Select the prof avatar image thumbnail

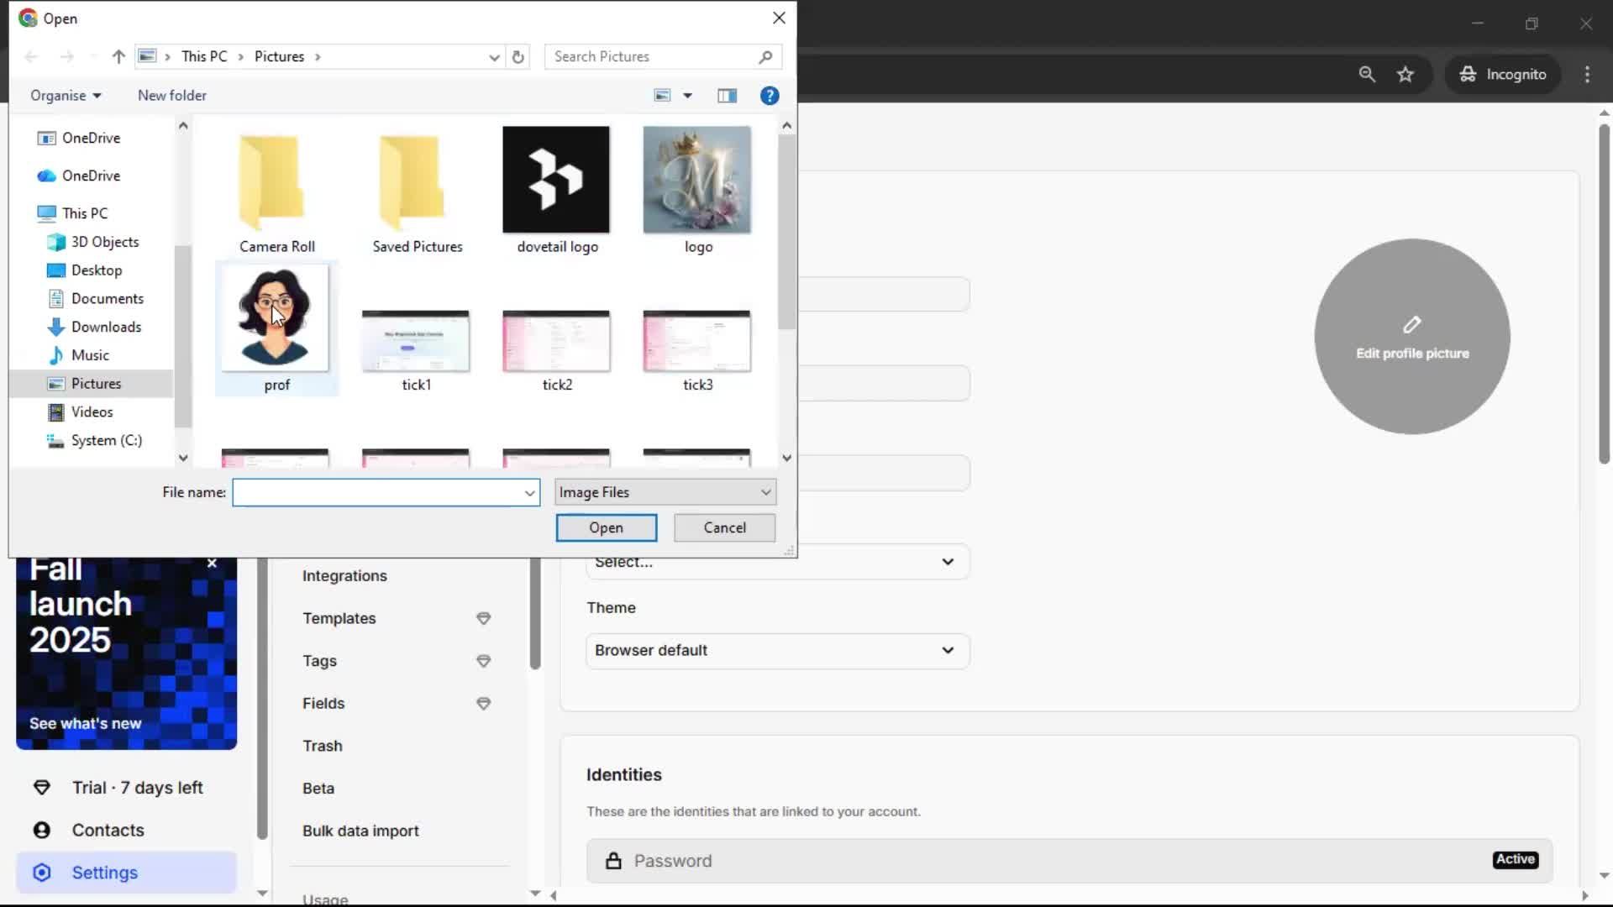(276, 320)
